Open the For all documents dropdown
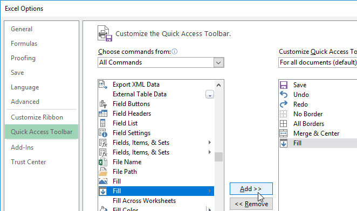The image size is (357, 211). [318, 62]
